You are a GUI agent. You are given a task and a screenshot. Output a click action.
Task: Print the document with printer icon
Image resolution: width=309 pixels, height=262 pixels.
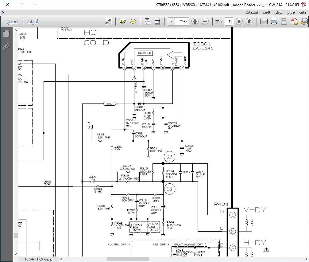pos(274,21)
